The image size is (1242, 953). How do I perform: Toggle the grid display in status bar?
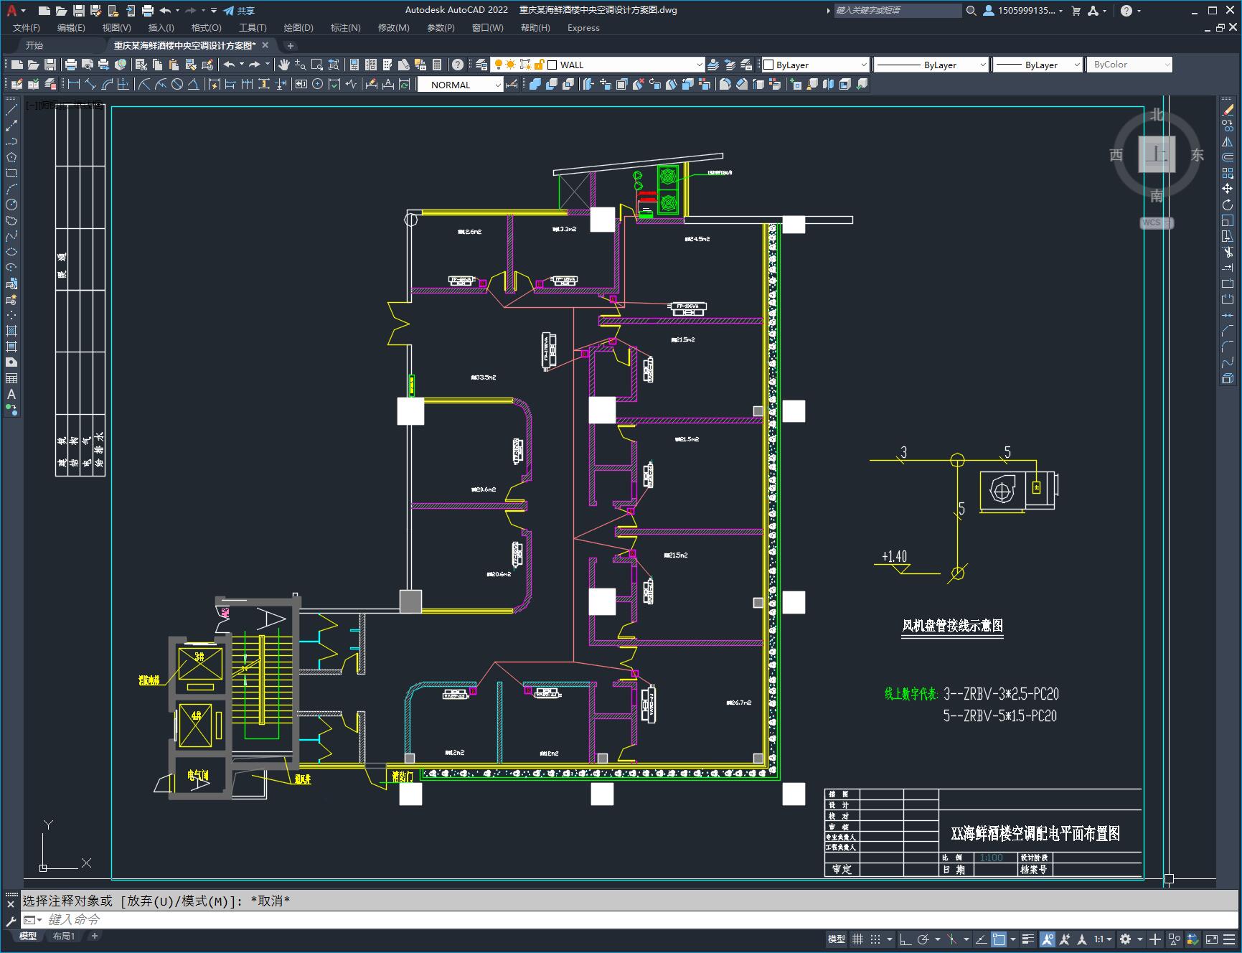857,939
